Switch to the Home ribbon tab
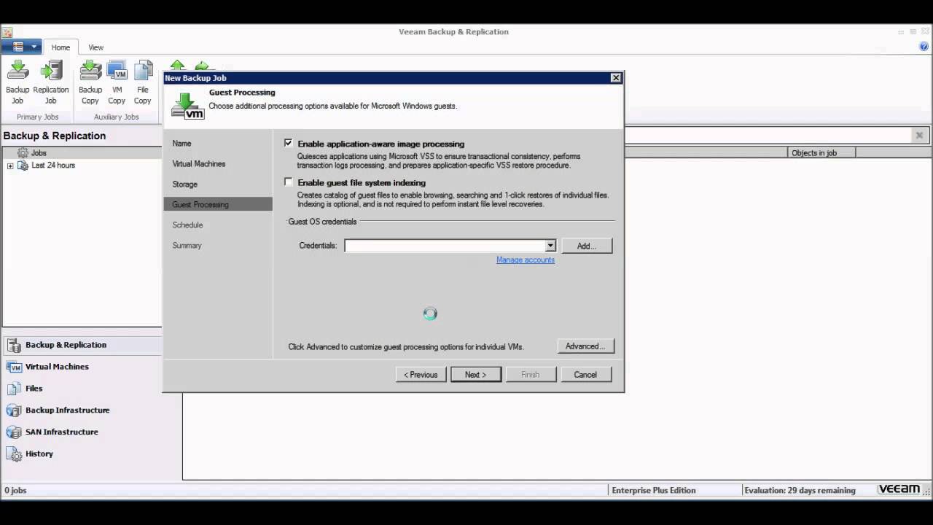The image size is (933, 525). coord(60,47)
